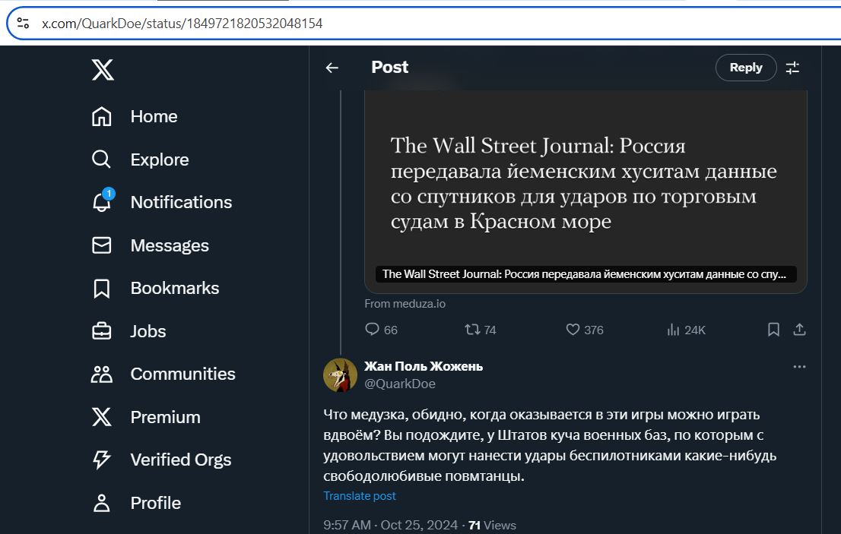The image size is (841, 534).
Task: Click the Explore magnifier icon
Action: coord(101,160)
